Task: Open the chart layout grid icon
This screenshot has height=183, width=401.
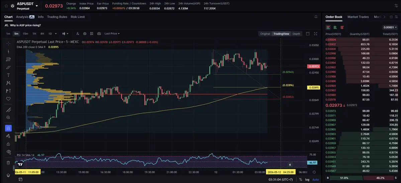Action: [92, 34]
